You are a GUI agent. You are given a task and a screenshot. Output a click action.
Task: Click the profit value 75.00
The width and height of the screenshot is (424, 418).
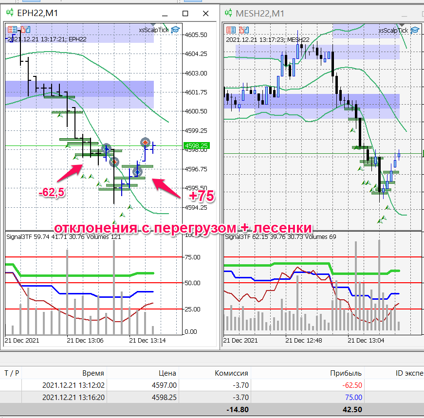click(x=353, y=397)
